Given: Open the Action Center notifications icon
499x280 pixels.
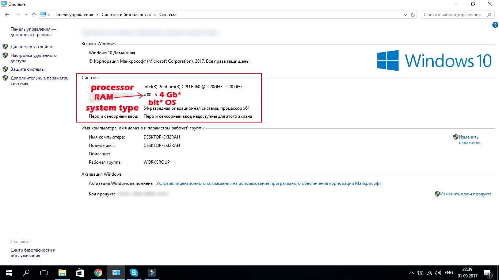Looking at the screenshot, I should click(x=488, y=273).
